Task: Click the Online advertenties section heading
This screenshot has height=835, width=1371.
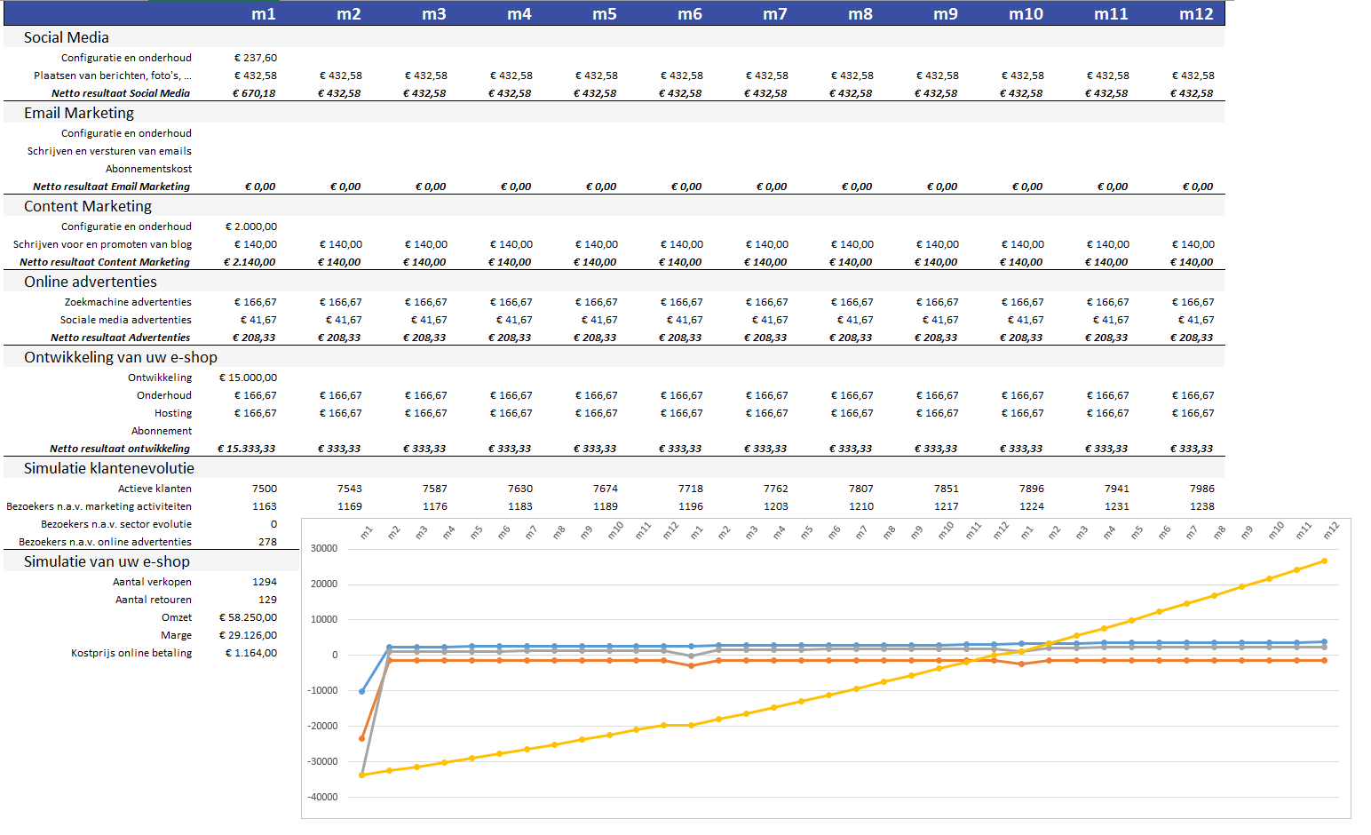Action: click(91, 282)
